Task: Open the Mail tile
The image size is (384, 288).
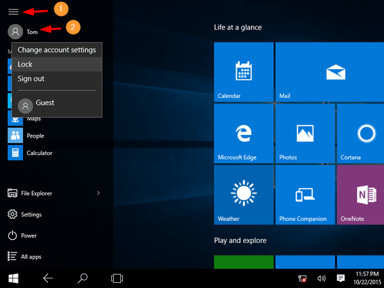Action: click(305, 72)
